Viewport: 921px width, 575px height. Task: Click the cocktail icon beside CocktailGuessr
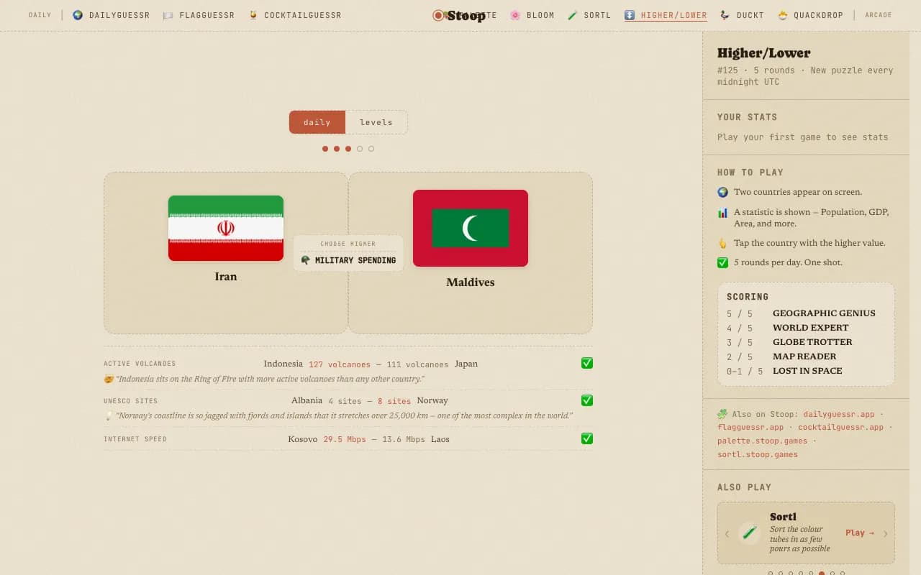[253, 15]
